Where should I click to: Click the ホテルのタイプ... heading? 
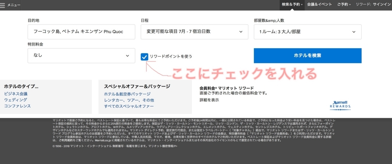[x=21, y=87]
